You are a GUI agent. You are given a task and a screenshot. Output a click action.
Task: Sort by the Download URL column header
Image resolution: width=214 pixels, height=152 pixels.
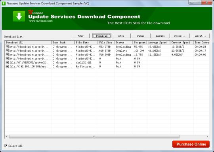pos(28,43)
